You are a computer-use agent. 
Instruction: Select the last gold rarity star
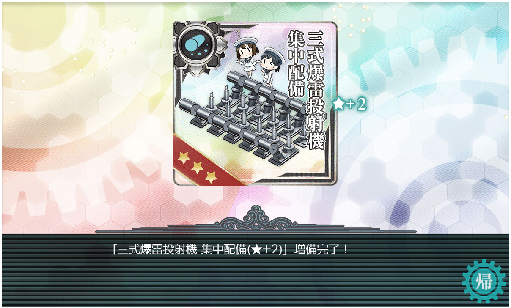(211, 177)
